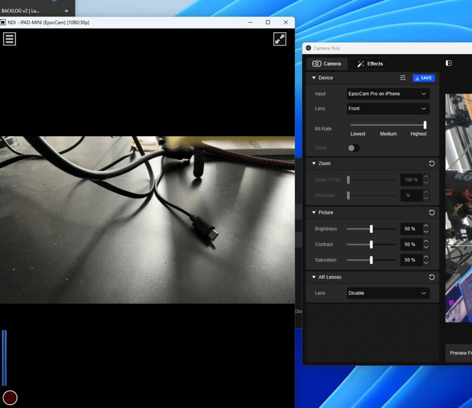
Task: Click the Zoom / FOV 100 % field
Action: click(x=411, y=180)
